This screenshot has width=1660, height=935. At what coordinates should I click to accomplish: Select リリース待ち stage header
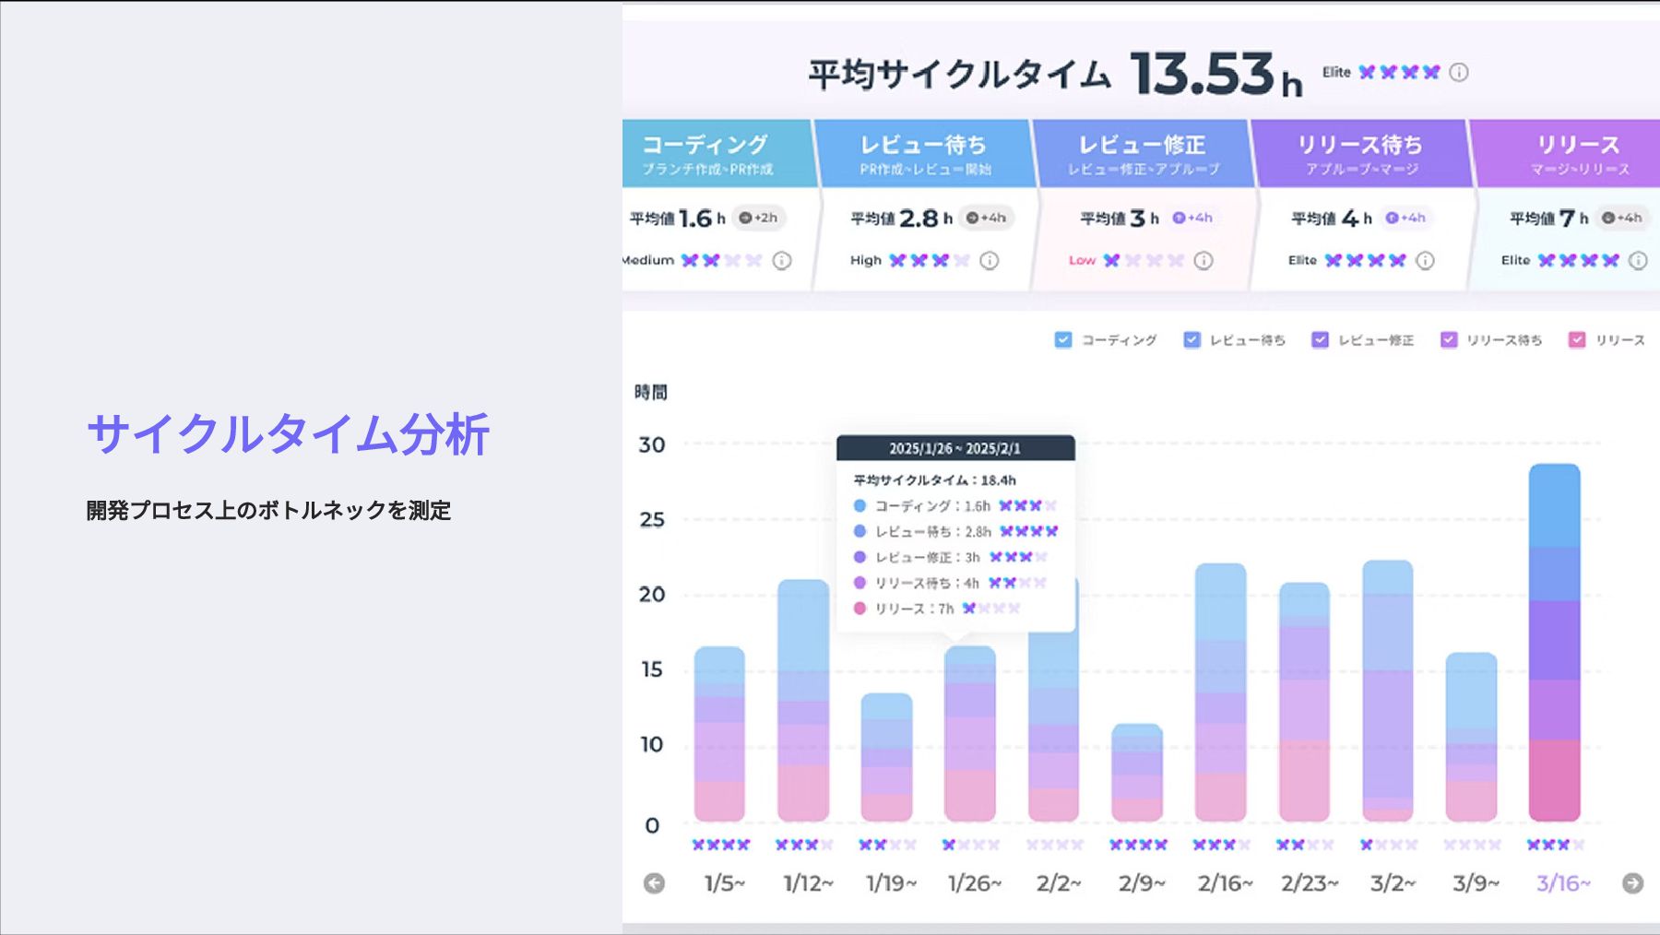(x=1361, y=154)
